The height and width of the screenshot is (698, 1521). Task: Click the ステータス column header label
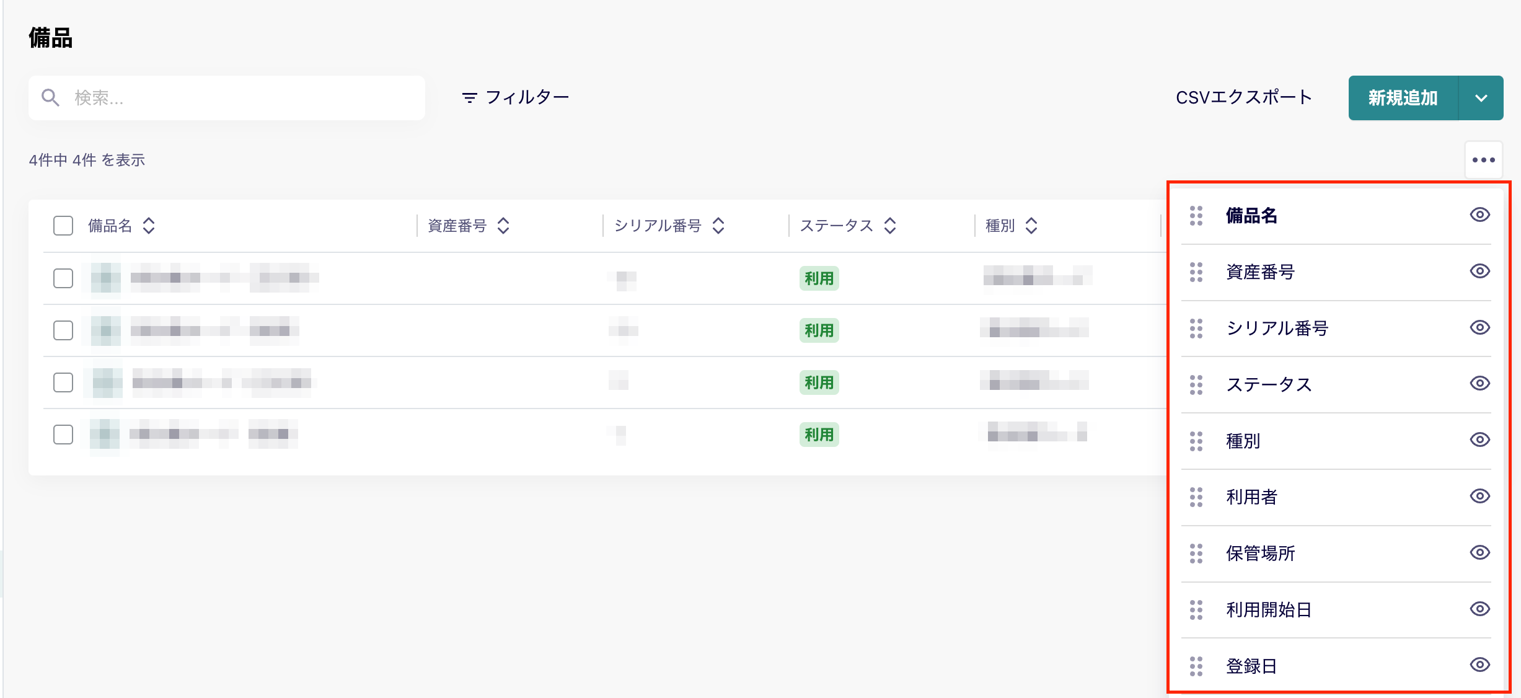(x=837, y=226)
